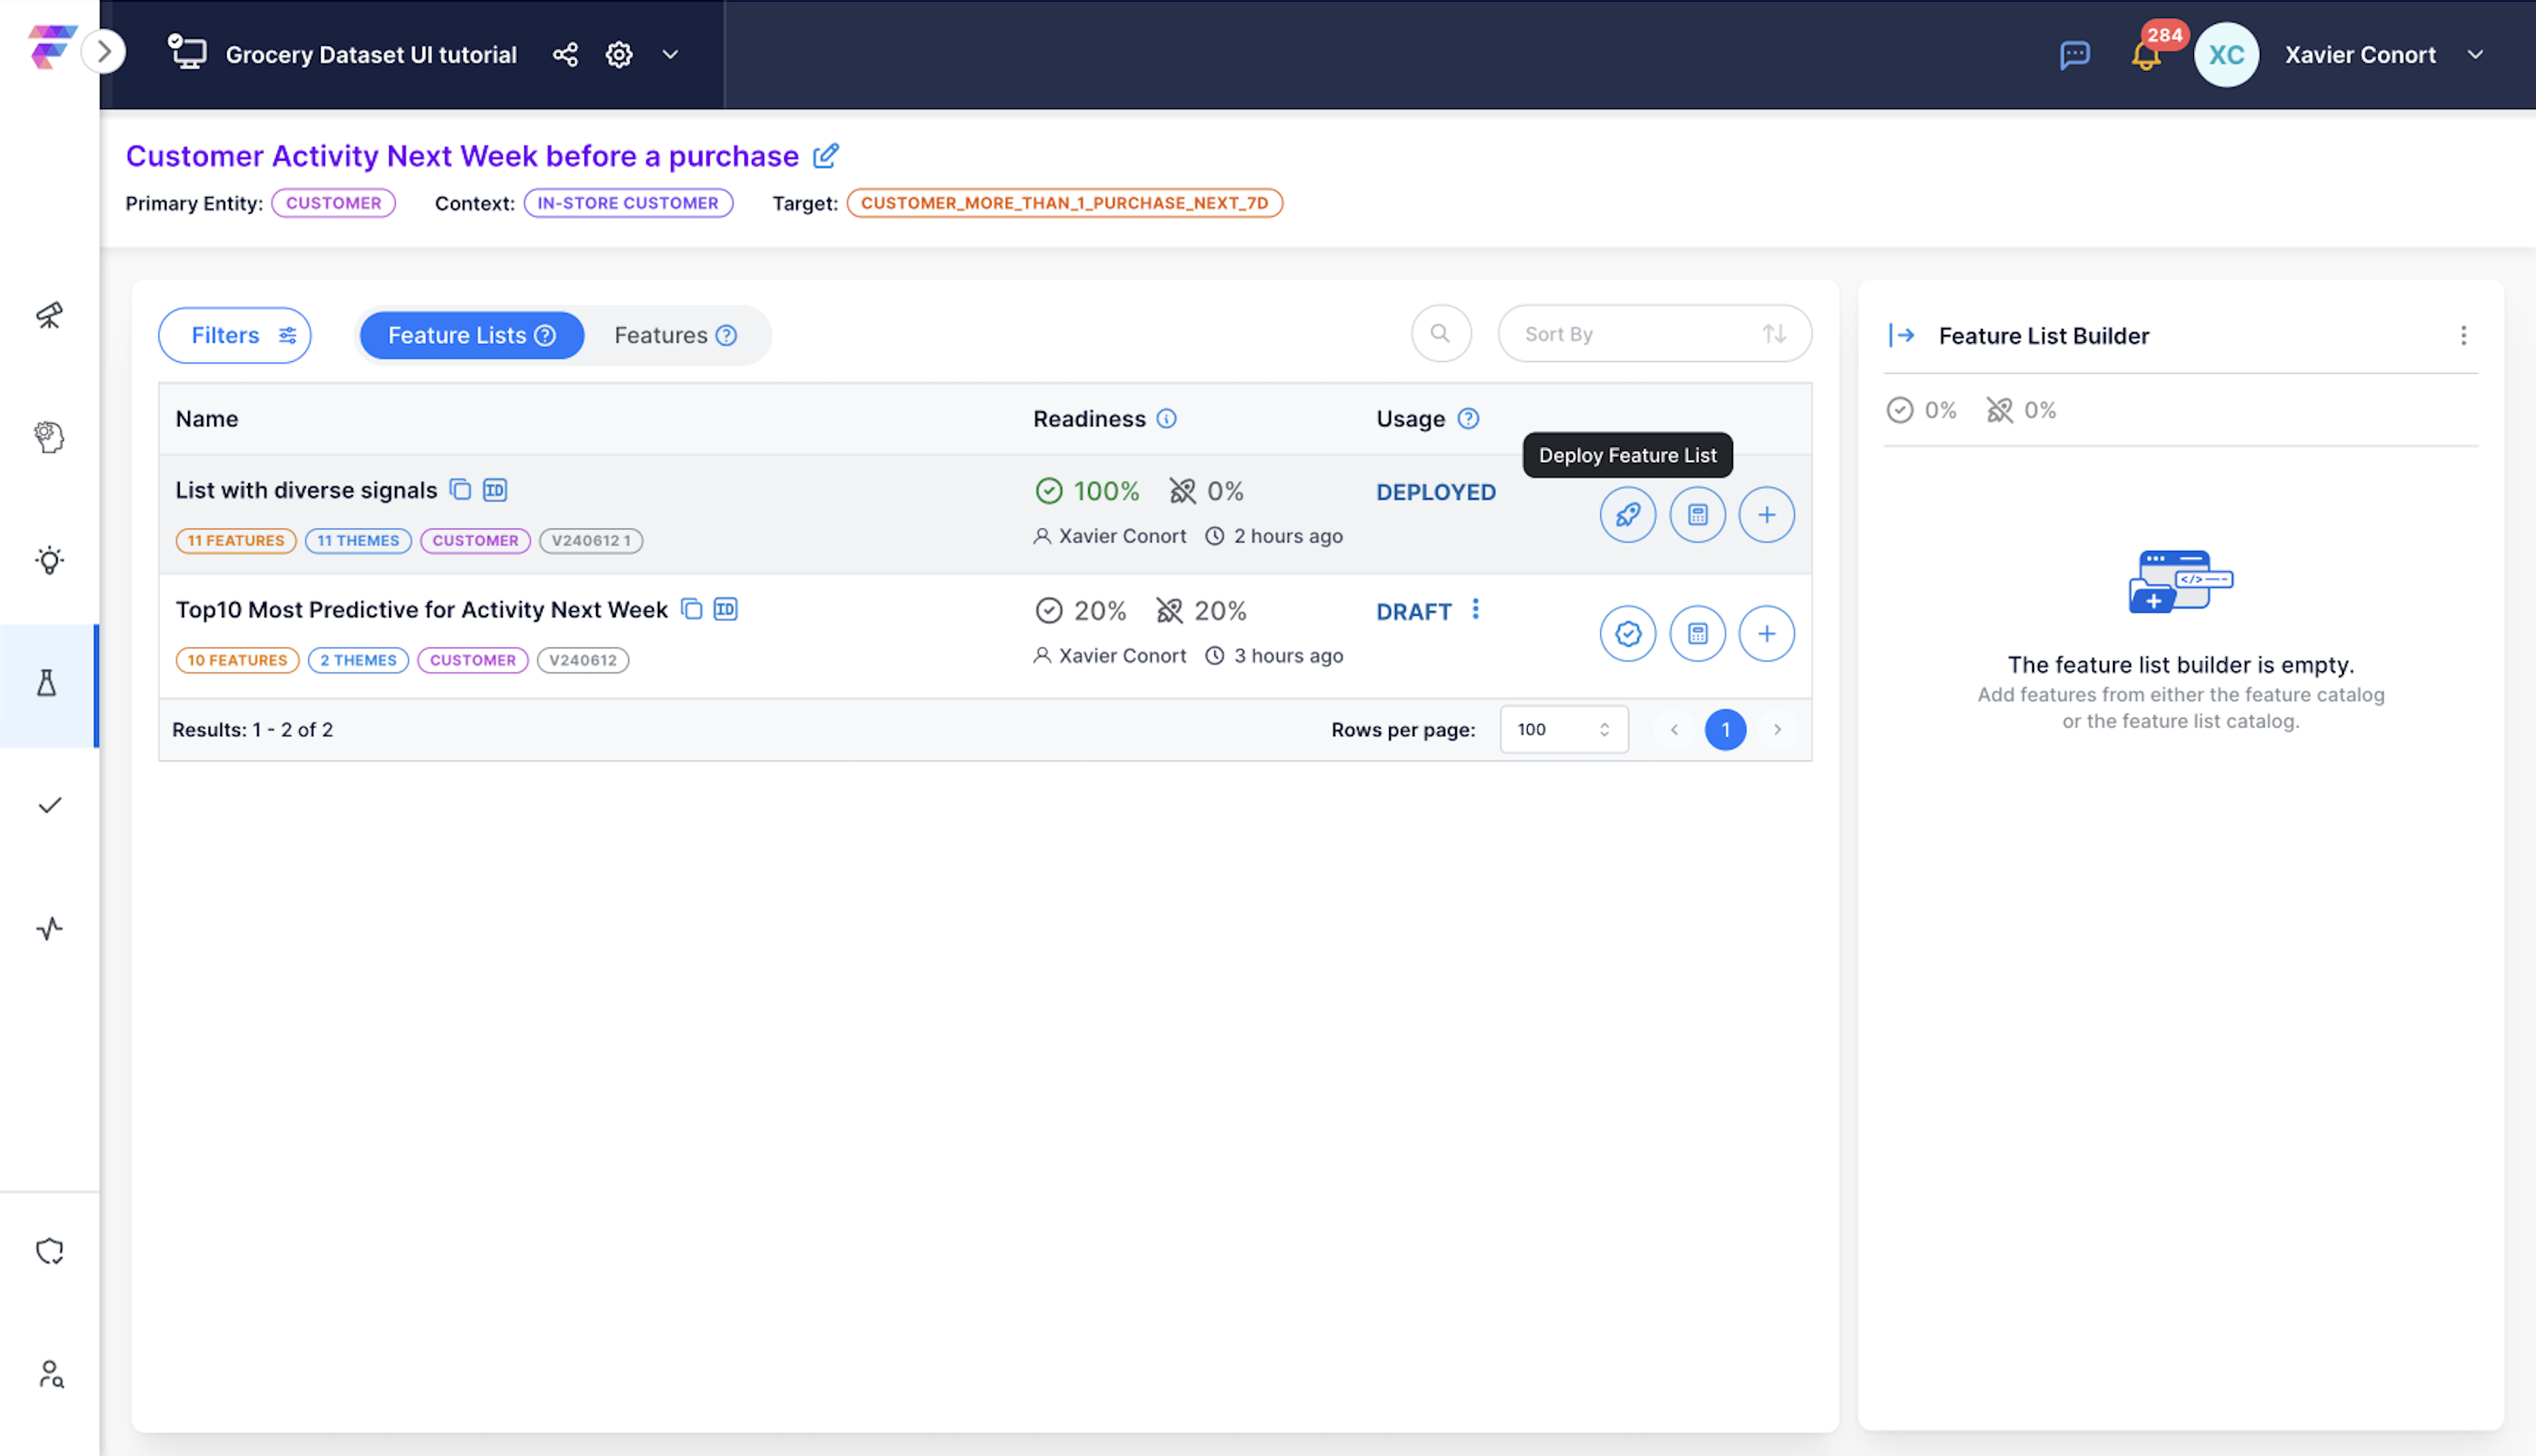Click the CUSTOMER primary entity tag

333,203
